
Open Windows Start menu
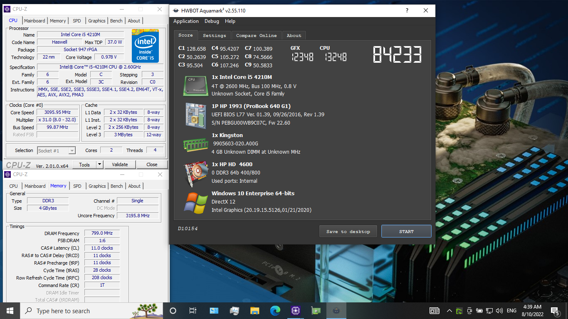[x=10, y=311]
